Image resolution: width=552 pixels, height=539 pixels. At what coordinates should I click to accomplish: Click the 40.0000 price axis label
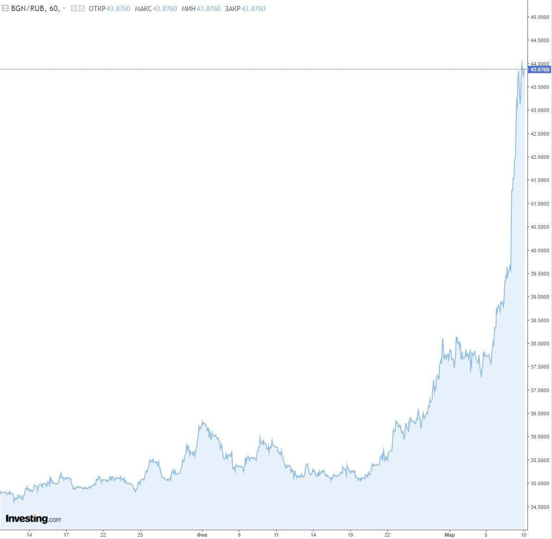click(540, 251)
